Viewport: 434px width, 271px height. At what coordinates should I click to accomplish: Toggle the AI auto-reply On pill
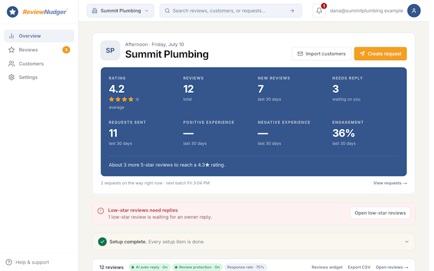pos(149,267)
